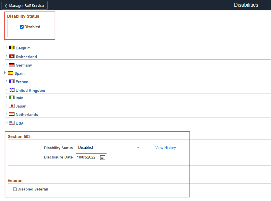
Task: Click the Netherlands flag icon
Action: tap(12, 114)
